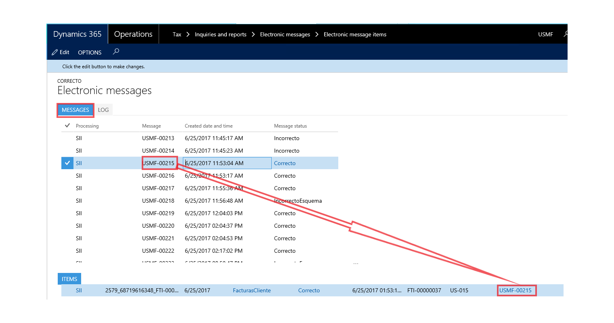Toggle the checkmark on the USMF-00215 row
Viewport: 614px width, 323px height.
67,163
